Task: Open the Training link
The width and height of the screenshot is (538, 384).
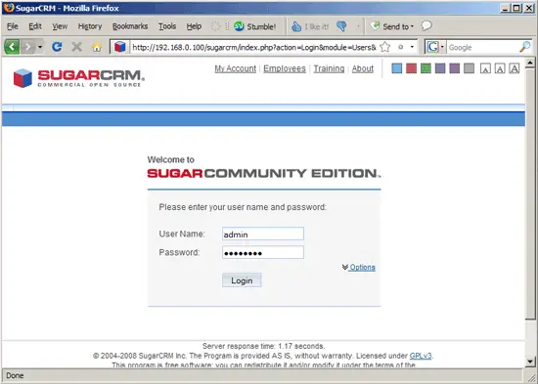Action: coord(329,68)
